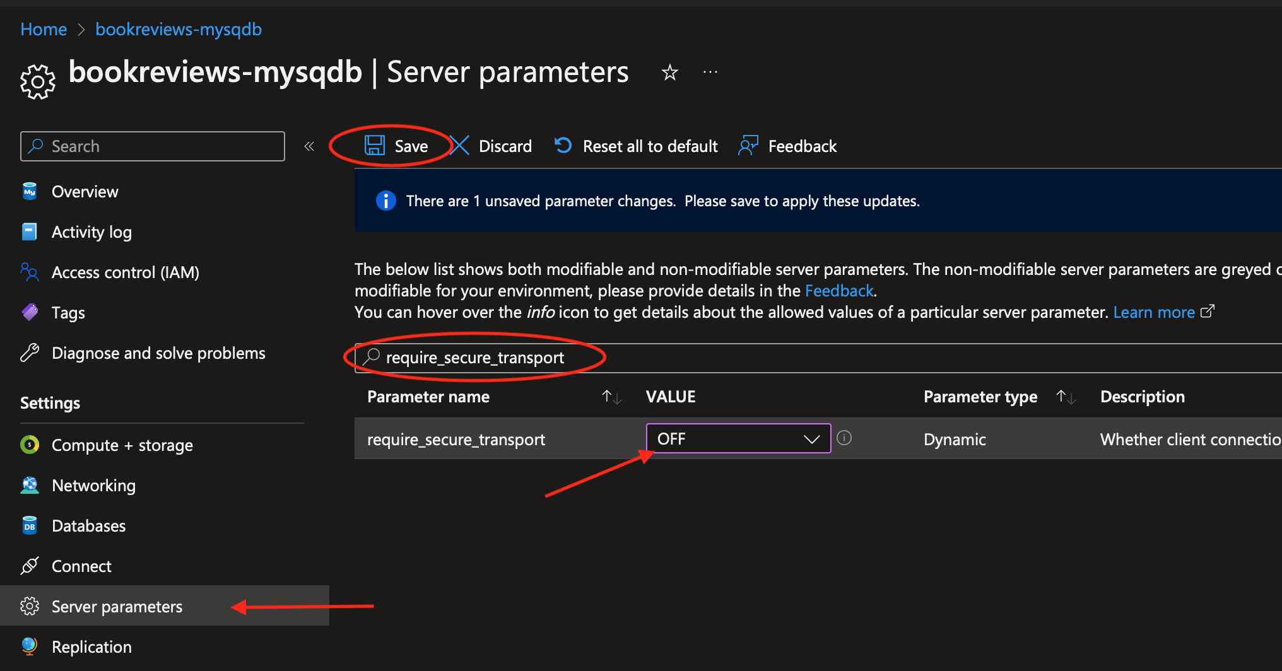The image size is (1282, 671).
Task: Open the require_secure_transport value dropdown showing OFF
Action: [x=738, y=438]
